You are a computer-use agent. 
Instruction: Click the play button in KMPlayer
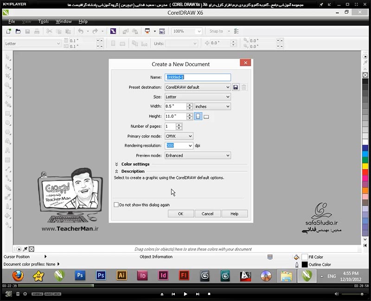tap(185, 294)
